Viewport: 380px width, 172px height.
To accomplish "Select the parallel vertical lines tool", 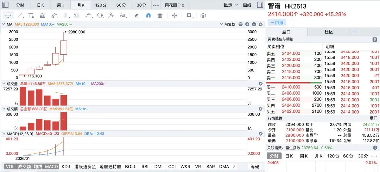I will click(x=66, y=15).
